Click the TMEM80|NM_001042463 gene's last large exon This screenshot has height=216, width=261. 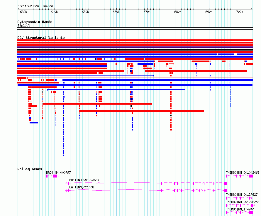[251, 176]
